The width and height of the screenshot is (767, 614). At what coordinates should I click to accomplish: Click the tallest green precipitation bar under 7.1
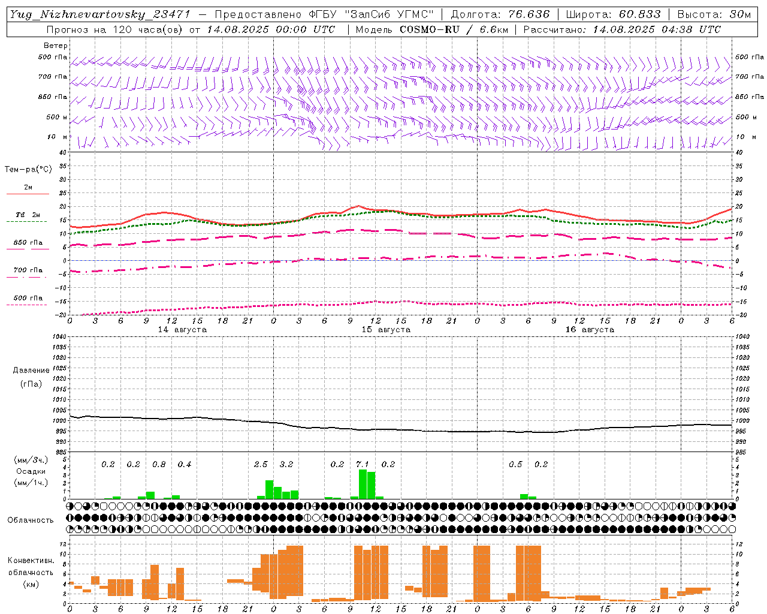(363, 484)
